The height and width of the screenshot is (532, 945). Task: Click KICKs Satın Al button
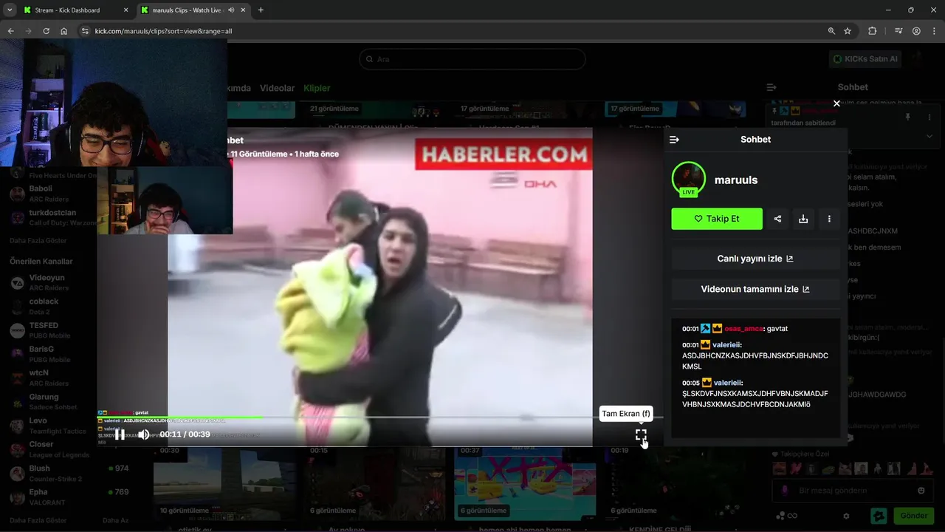tap(865, 59)
